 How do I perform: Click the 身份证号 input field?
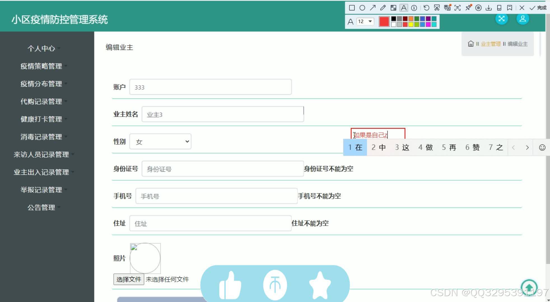click(x=223, y=169)
